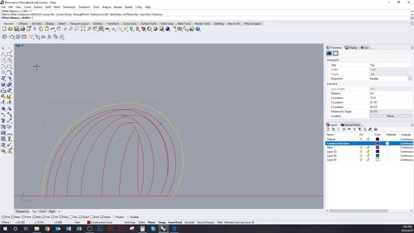414x233 pixels.
Task: Select the Box solid tool in the sidebar
Action: 3,85
